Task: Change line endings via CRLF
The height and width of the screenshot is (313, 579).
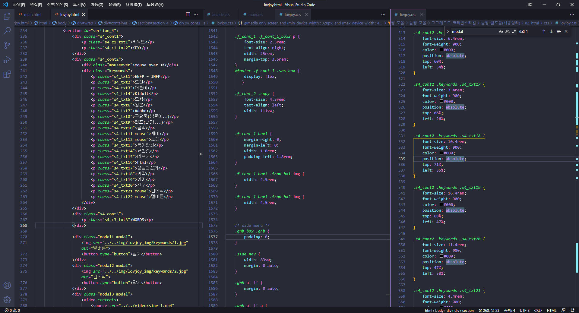Action: tap(538, 310)
